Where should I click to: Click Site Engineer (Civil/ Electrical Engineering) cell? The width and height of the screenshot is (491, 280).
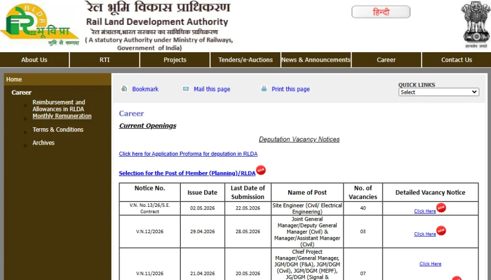307,208
